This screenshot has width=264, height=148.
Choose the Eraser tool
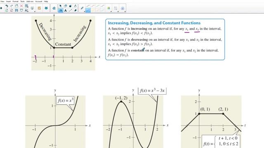pos(75,10)
